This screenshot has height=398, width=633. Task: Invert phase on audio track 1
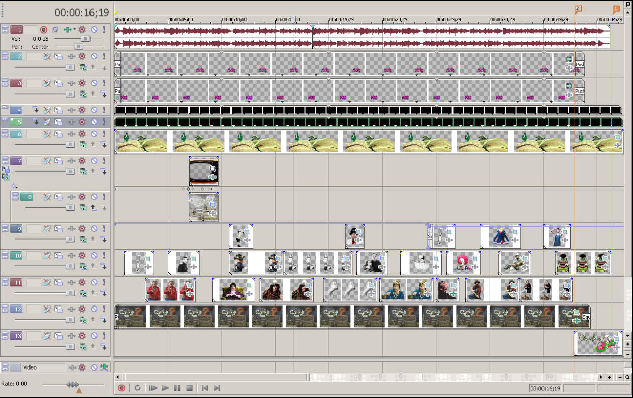coord(55,30)
